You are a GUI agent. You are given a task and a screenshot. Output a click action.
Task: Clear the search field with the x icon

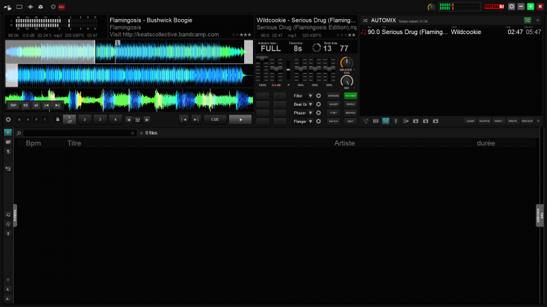coord(133,133)
